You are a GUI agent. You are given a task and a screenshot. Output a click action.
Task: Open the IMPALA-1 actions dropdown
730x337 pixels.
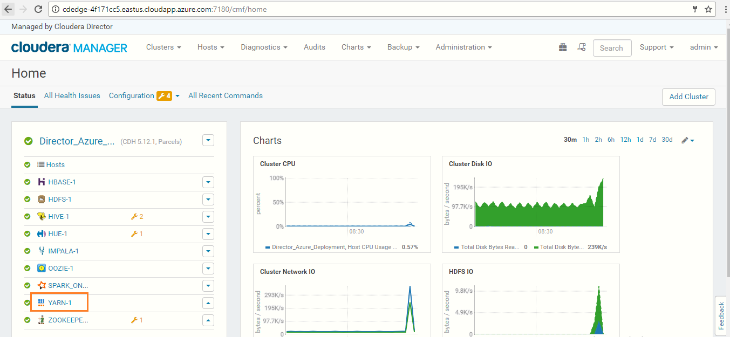[x=208, y=251]
